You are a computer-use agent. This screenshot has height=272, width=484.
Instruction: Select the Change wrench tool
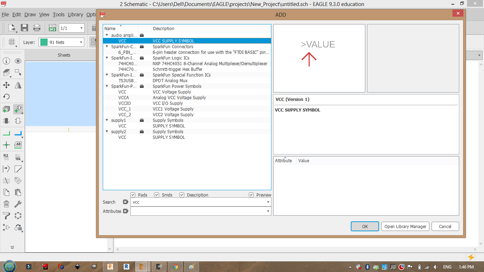(x=18, y=204)
